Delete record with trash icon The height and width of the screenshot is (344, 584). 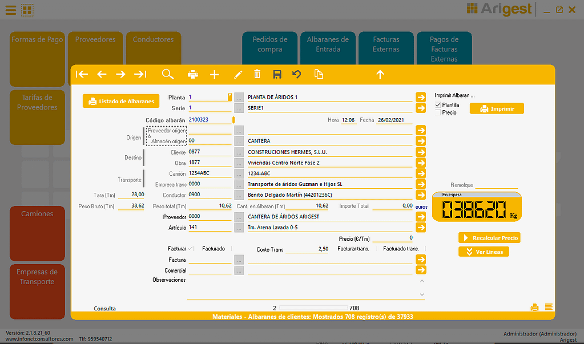(x=257, y=74)
